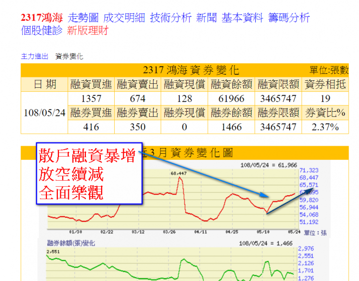359x281 pixels.
Task: Open the 籌碼分析 link
Action: click(289, 18)
